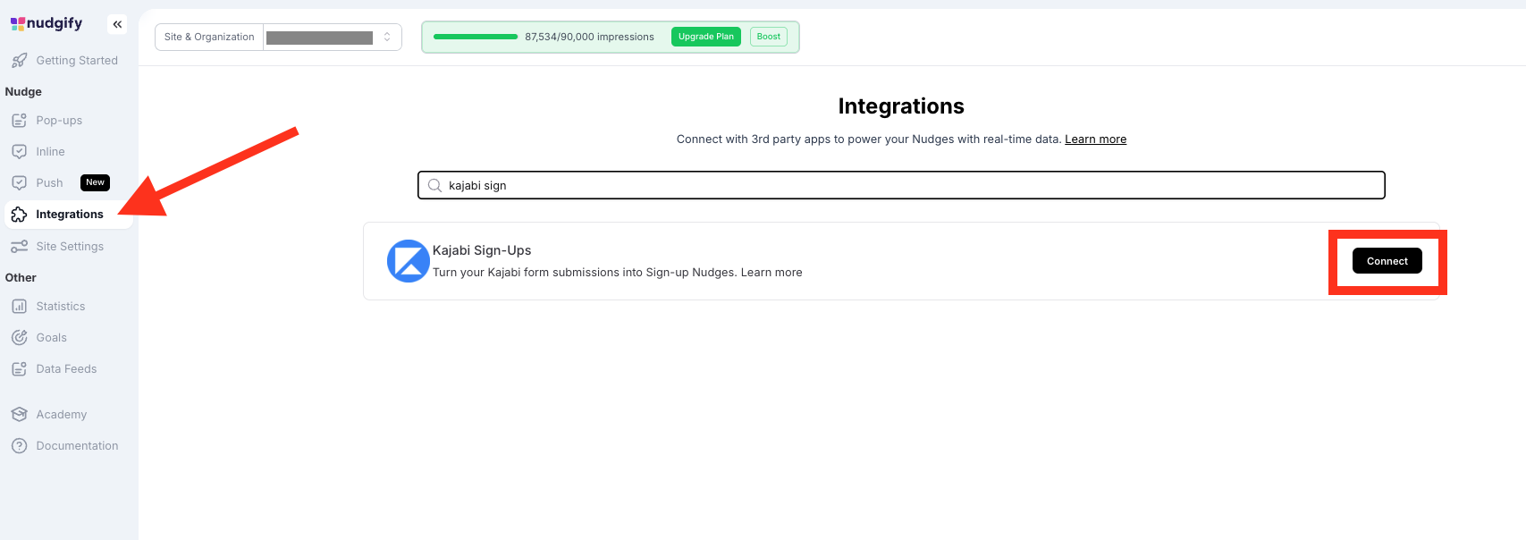This screenshot has height=540, width=1526.
Task: Click the Integrations page heading
Action: (x=901, y=106)
